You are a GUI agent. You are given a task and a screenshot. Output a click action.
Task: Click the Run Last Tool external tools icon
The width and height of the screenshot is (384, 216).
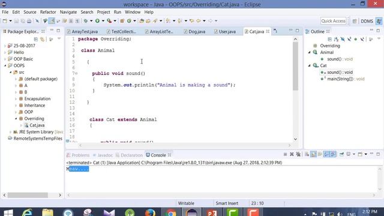(x=109, y=21)
